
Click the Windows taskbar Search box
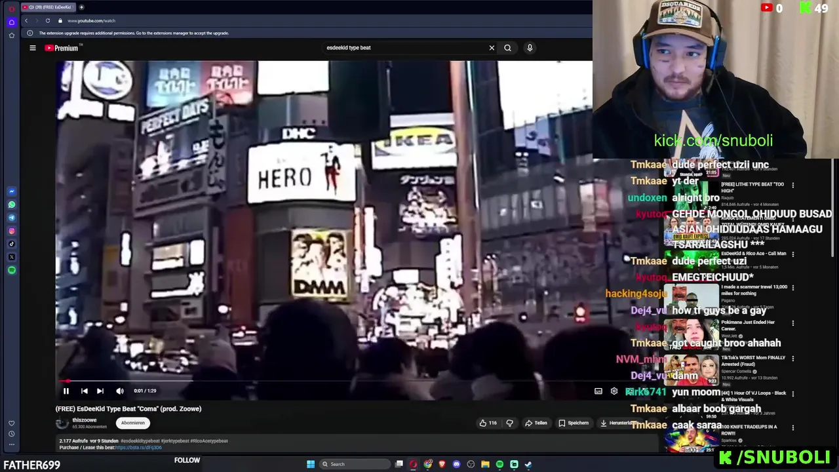pyautogui.click(x=353, y=464)
